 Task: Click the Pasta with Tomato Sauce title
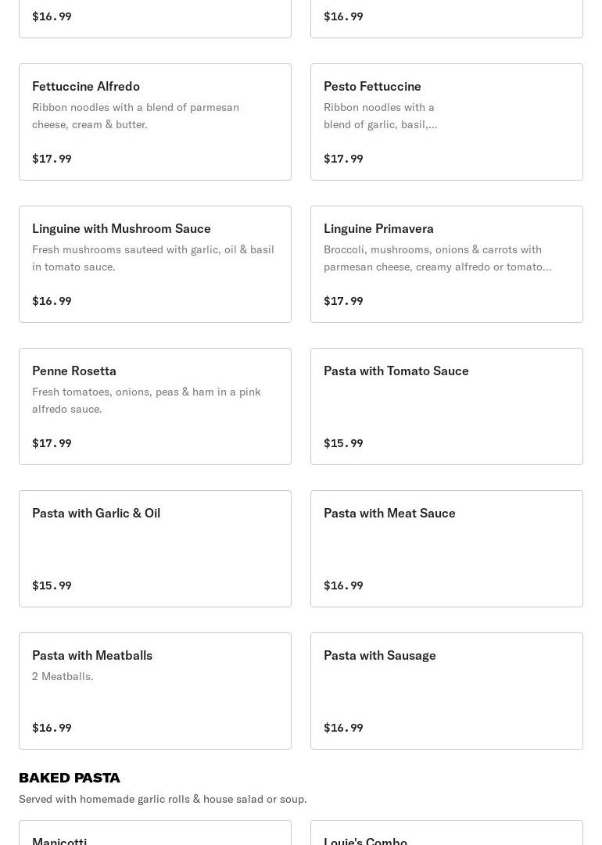coord(396,371)
